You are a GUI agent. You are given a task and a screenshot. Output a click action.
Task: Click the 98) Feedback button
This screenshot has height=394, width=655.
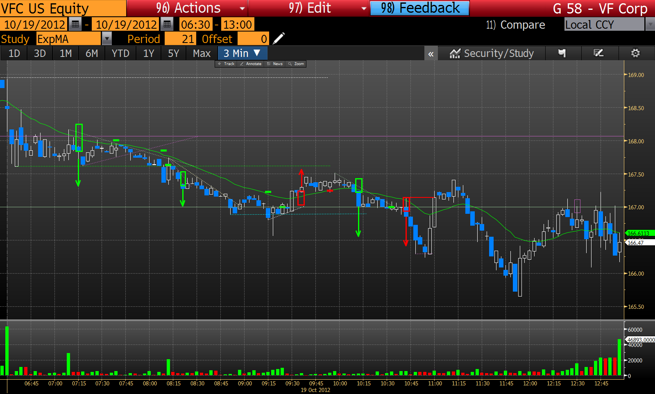pos(420,8)
